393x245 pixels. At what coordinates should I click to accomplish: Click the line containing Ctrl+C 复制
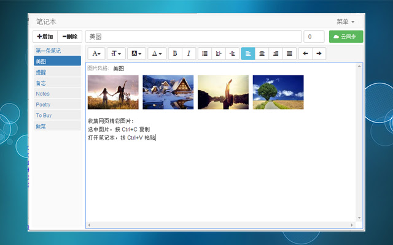119,129
